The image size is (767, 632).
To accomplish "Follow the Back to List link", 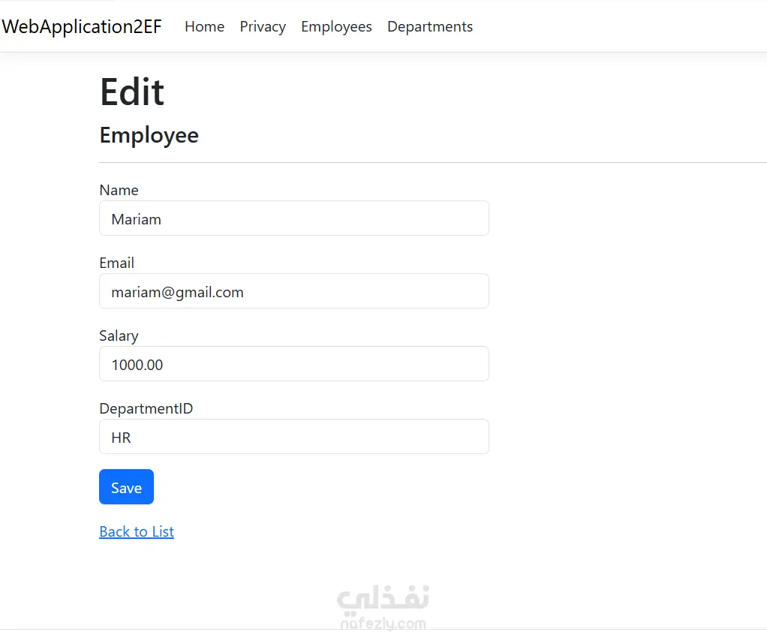I will point(137,531).
